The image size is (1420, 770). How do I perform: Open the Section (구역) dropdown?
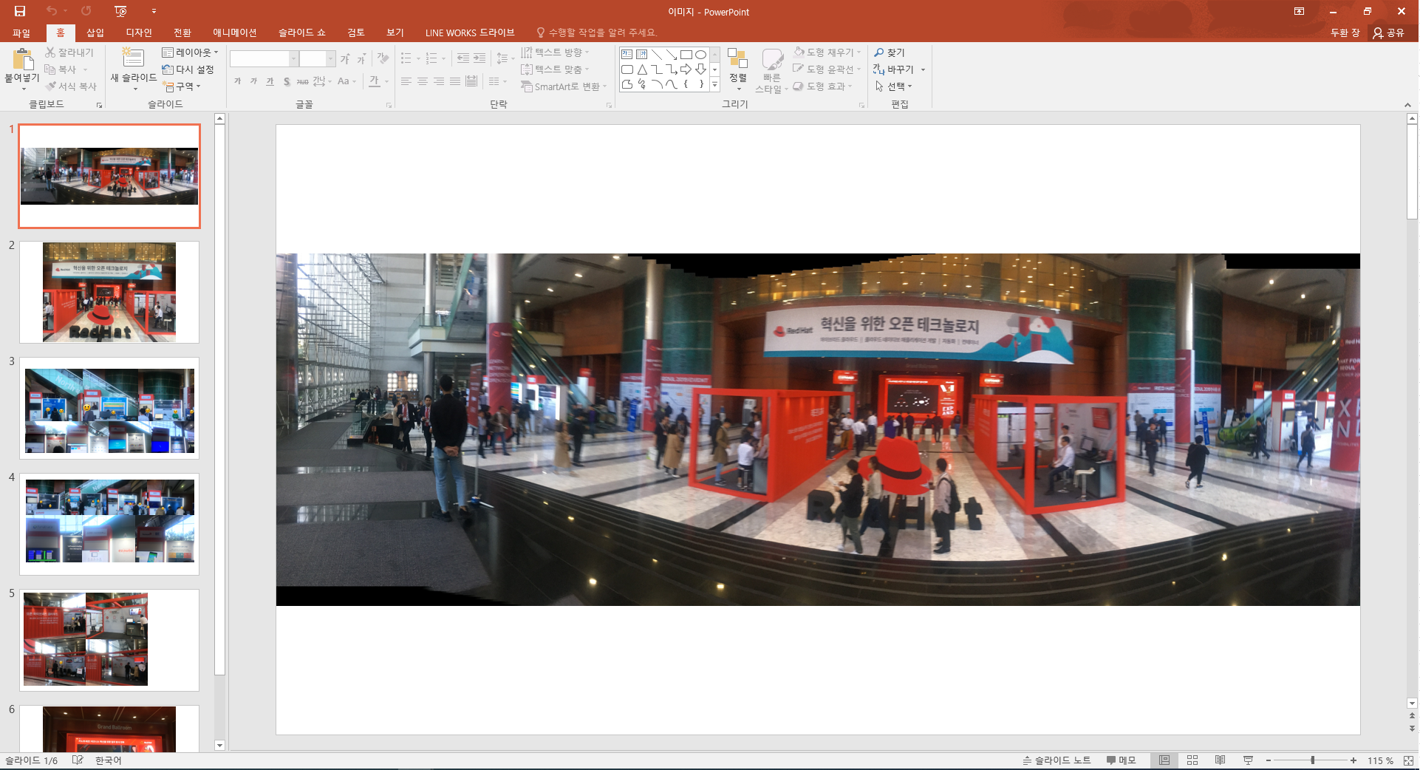(x=182, y=86)
